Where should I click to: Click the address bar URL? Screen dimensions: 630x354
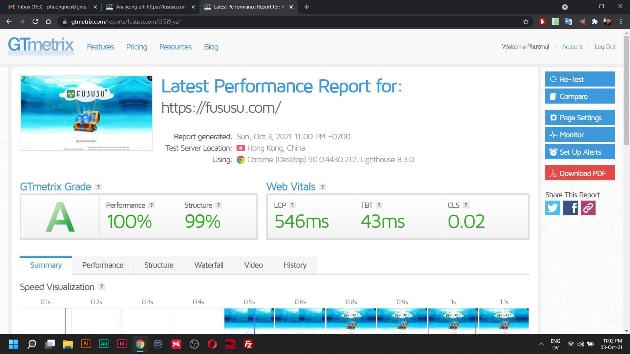pyautogui.click(x=126, y=22)
